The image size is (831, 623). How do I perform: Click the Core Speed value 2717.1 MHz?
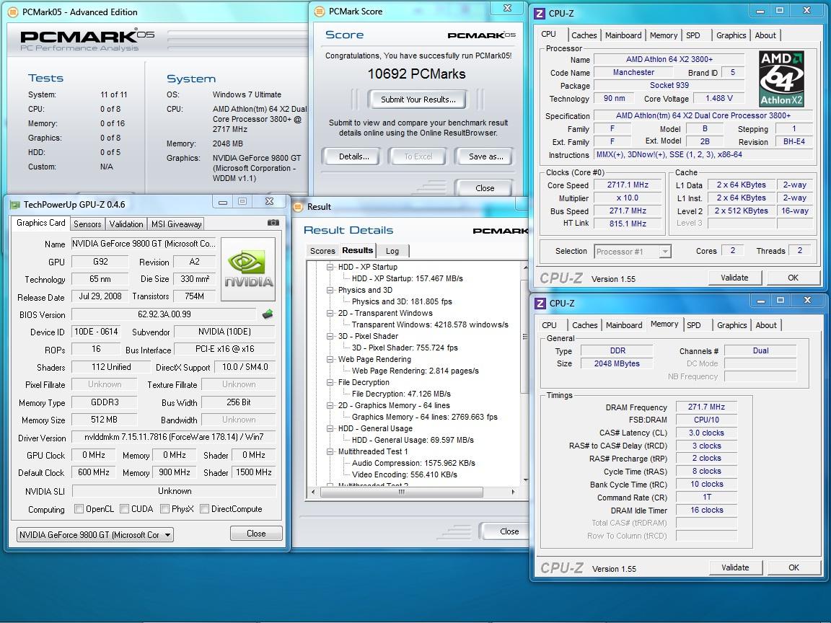click(x=628, y=185)
